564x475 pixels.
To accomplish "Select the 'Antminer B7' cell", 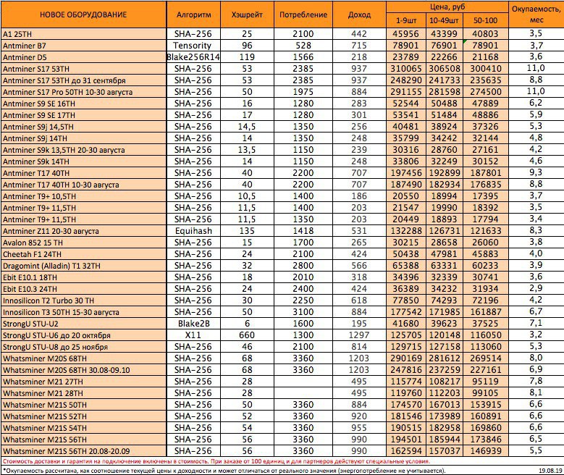I will point(83,46).
